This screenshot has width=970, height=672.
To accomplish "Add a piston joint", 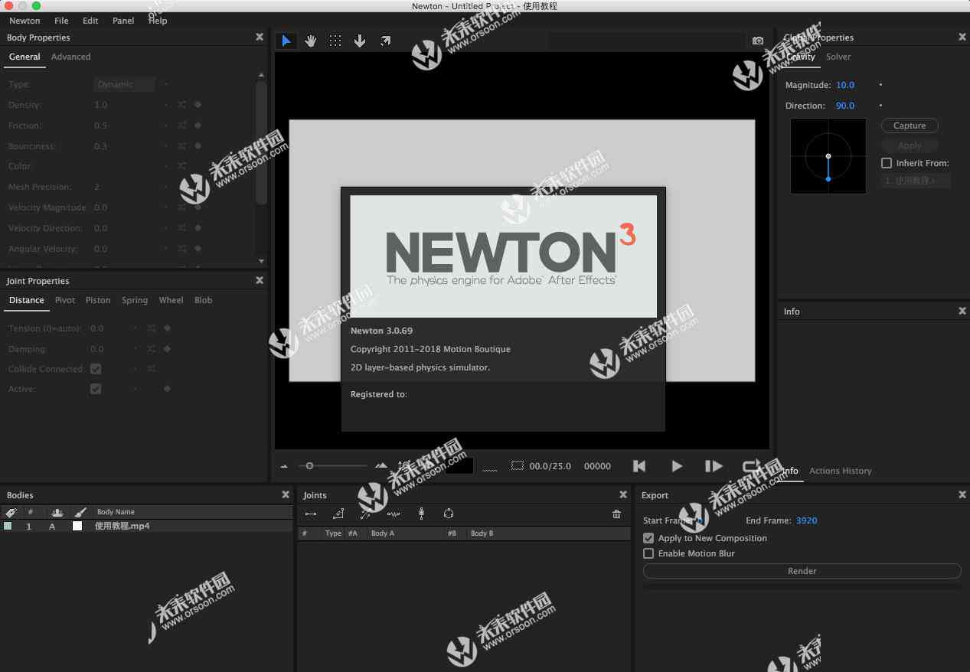I will tap(366, 514).
